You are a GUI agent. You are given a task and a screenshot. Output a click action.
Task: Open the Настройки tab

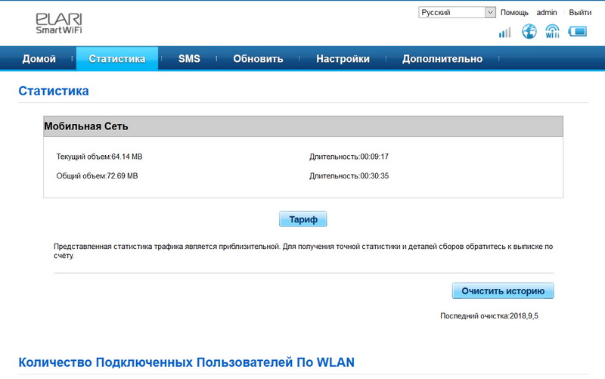pyautogui.click(x=343, y=59)
